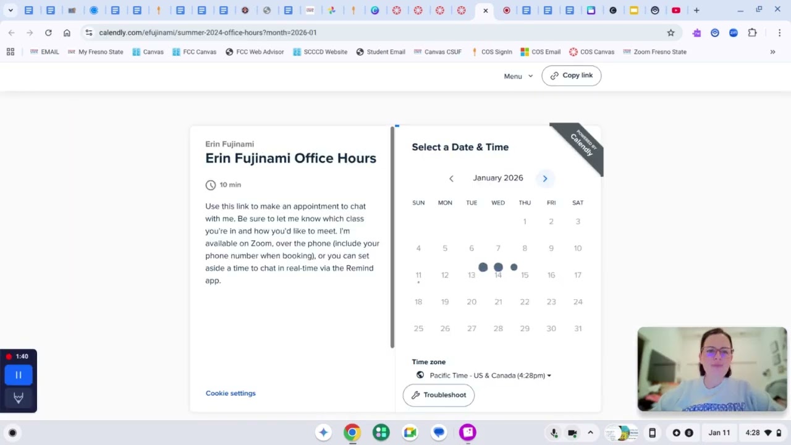This screenshot has width=791, height=445.
Task: Open site information icon in address bar
Action: pos(88,33)
